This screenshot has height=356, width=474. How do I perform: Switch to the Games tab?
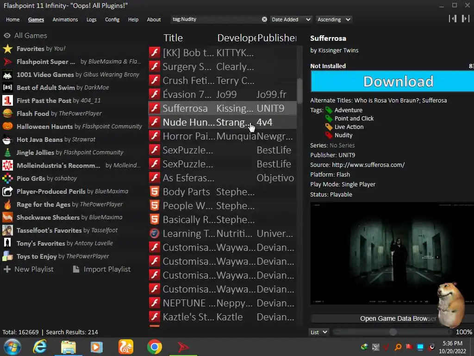pyautogui.click(x=36, y=19)
